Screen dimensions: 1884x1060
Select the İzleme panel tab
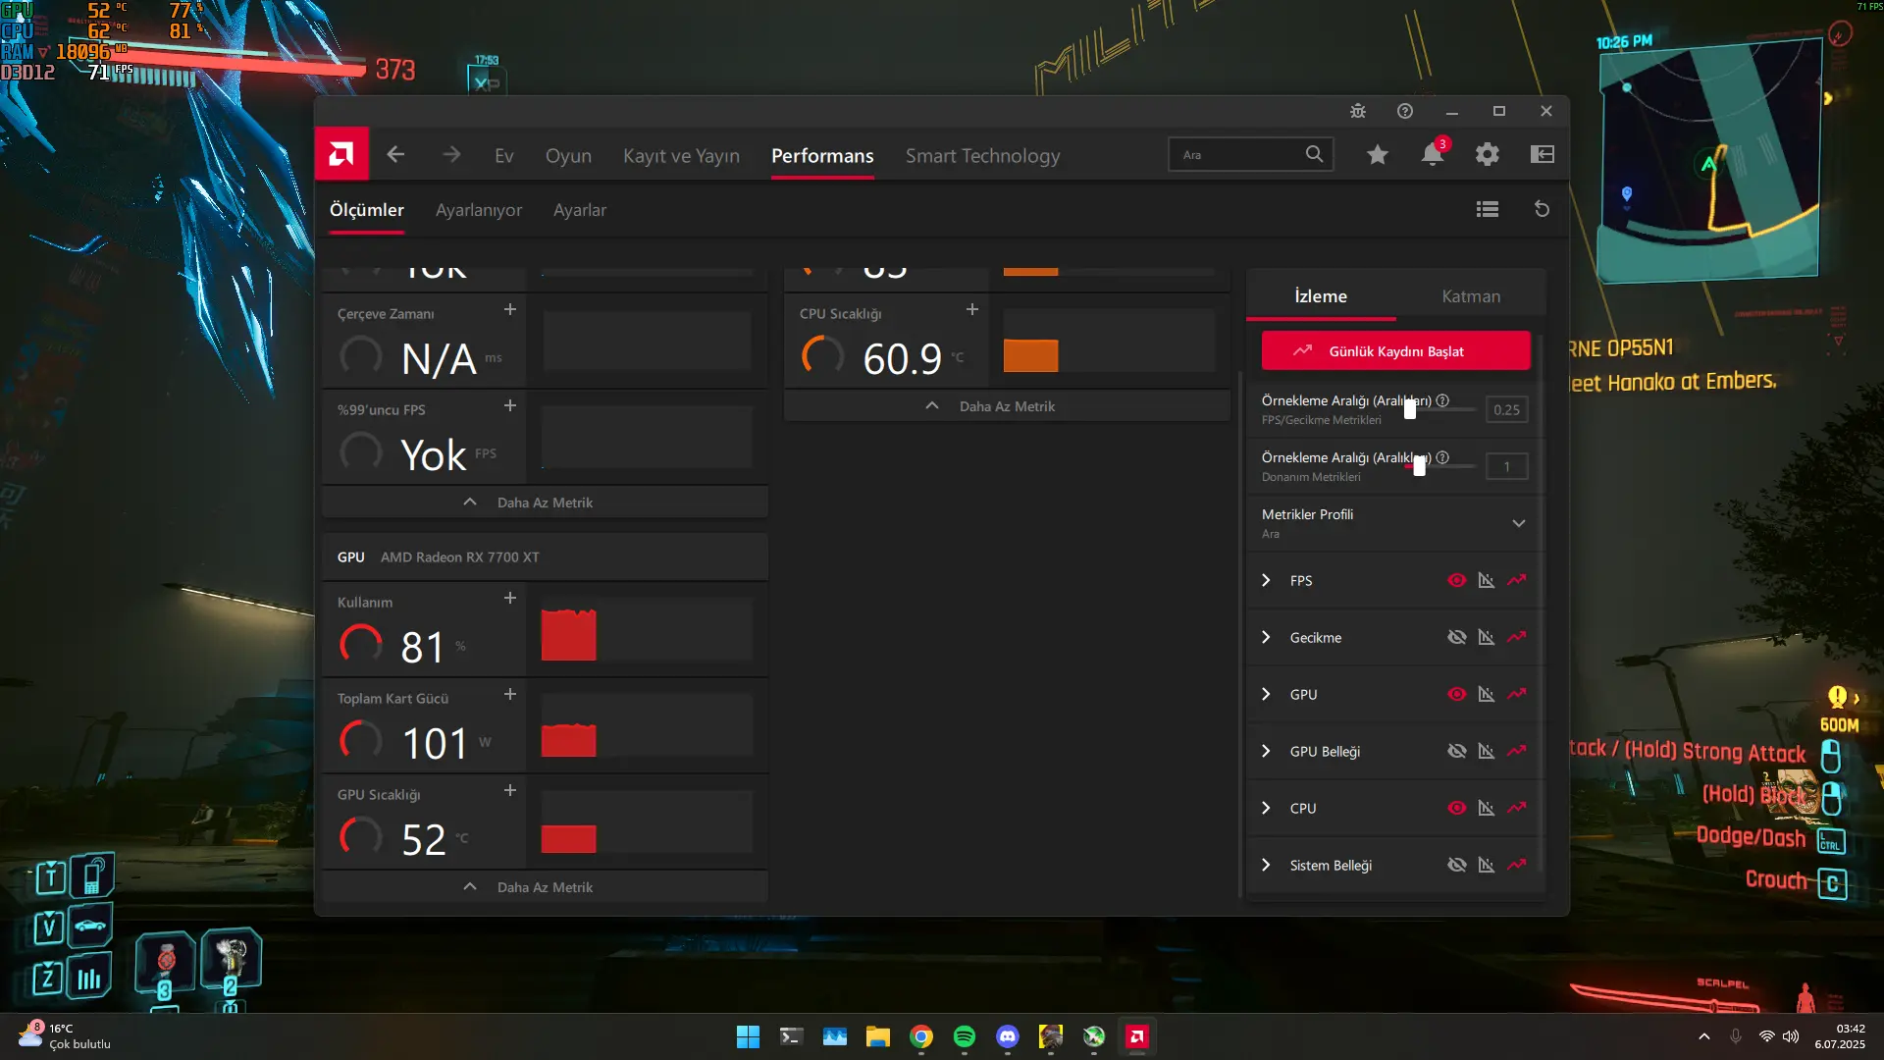tap(1321, 296)
